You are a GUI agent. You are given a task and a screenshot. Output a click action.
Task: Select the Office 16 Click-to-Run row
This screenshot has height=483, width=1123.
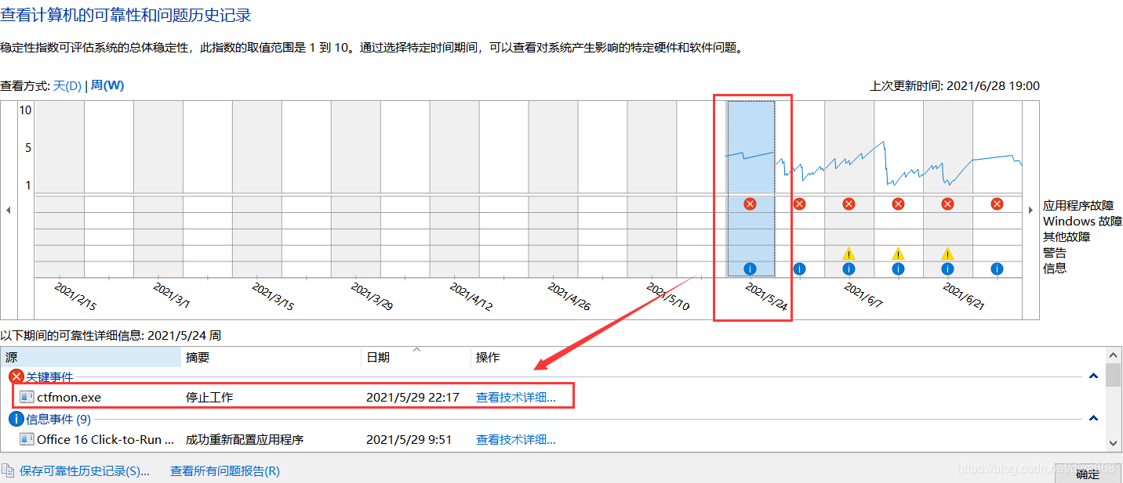point(553,439)
